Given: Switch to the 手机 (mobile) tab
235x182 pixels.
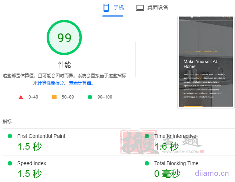Looking at the screenshot, I should (x=113, y=8).
